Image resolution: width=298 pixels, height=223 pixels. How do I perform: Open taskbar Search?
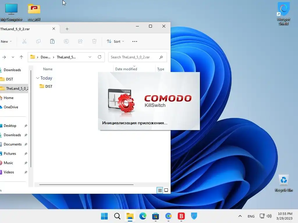click(x=117, y=216)
